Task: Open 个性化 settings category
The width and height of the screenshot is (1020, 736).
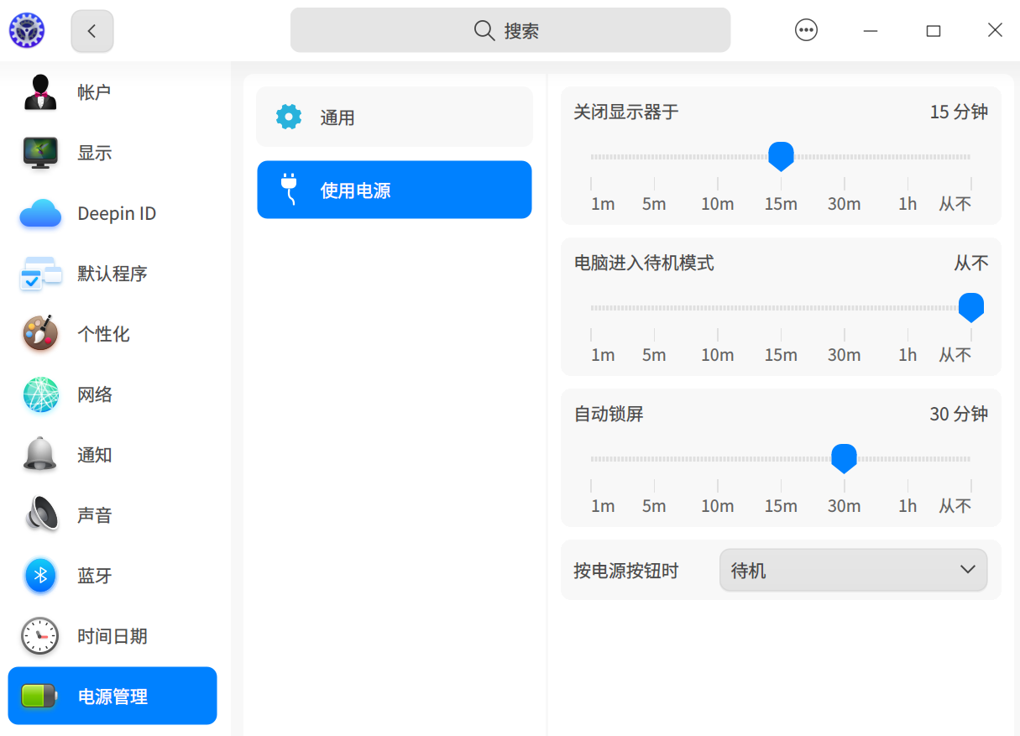Action: pos(112,334)
